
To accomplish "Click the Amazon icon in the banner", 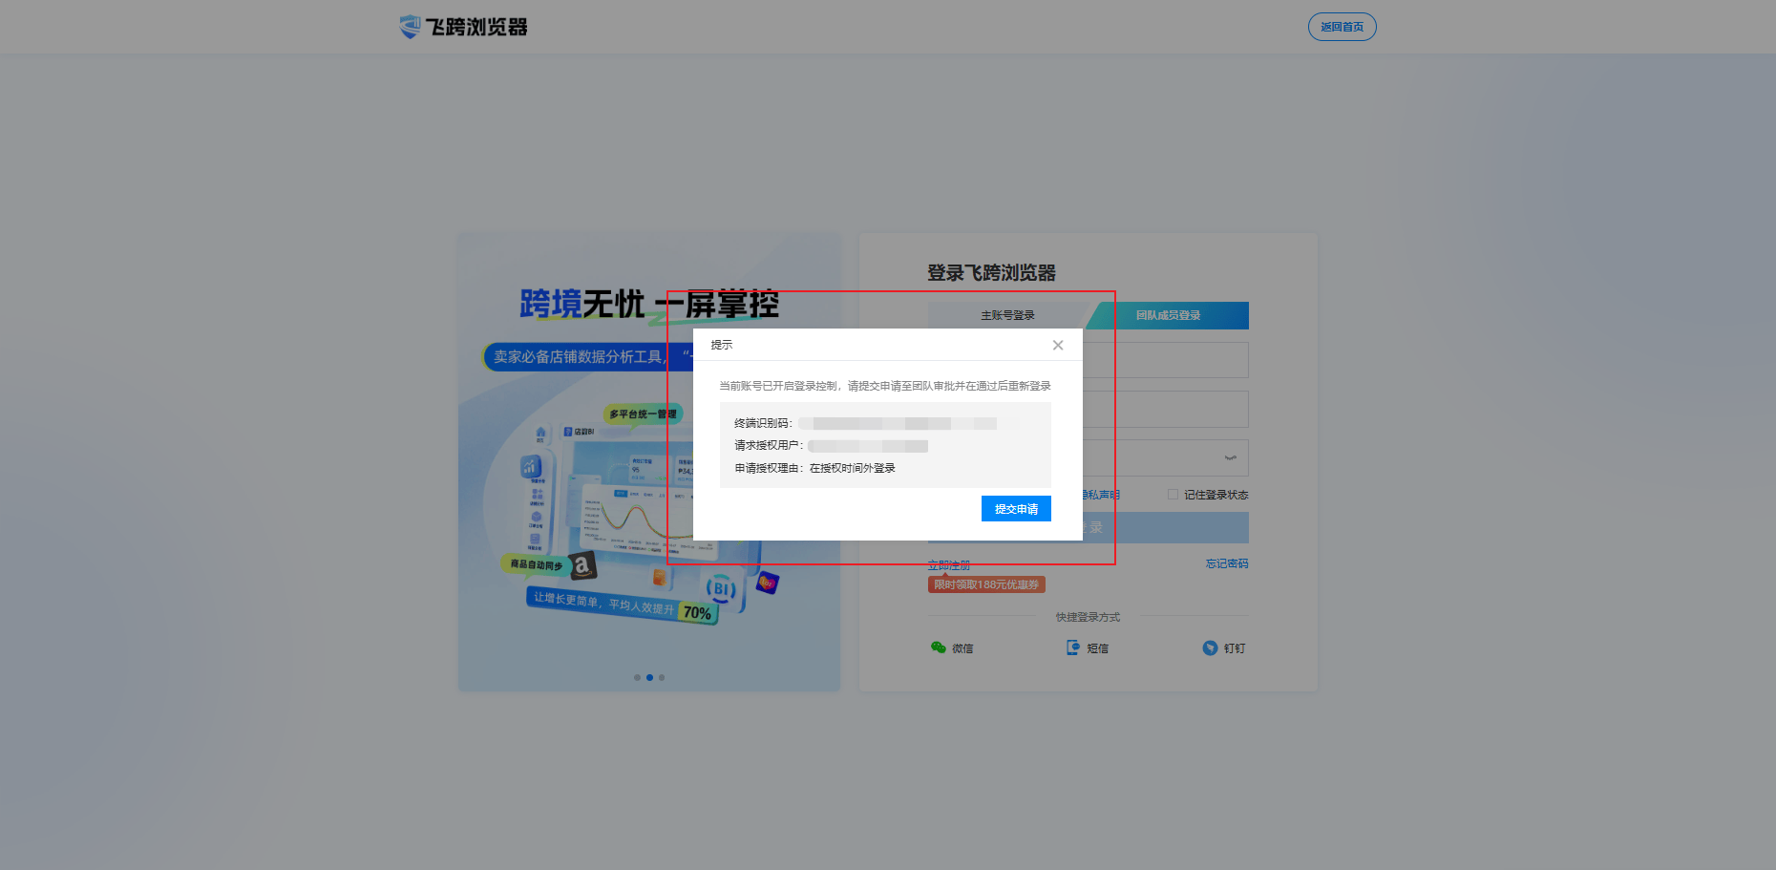I will tap(582, 566).
